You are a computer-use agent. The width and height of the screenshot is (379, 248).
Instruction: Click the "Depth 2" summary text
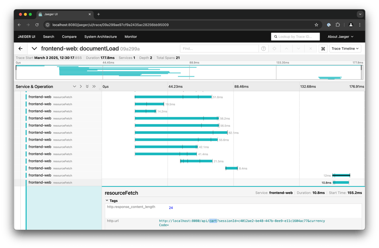coord(146,58)
